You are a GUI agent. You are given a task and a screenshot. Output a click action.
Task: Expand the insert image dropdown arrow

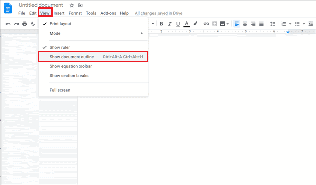click(x=228, y=24)
